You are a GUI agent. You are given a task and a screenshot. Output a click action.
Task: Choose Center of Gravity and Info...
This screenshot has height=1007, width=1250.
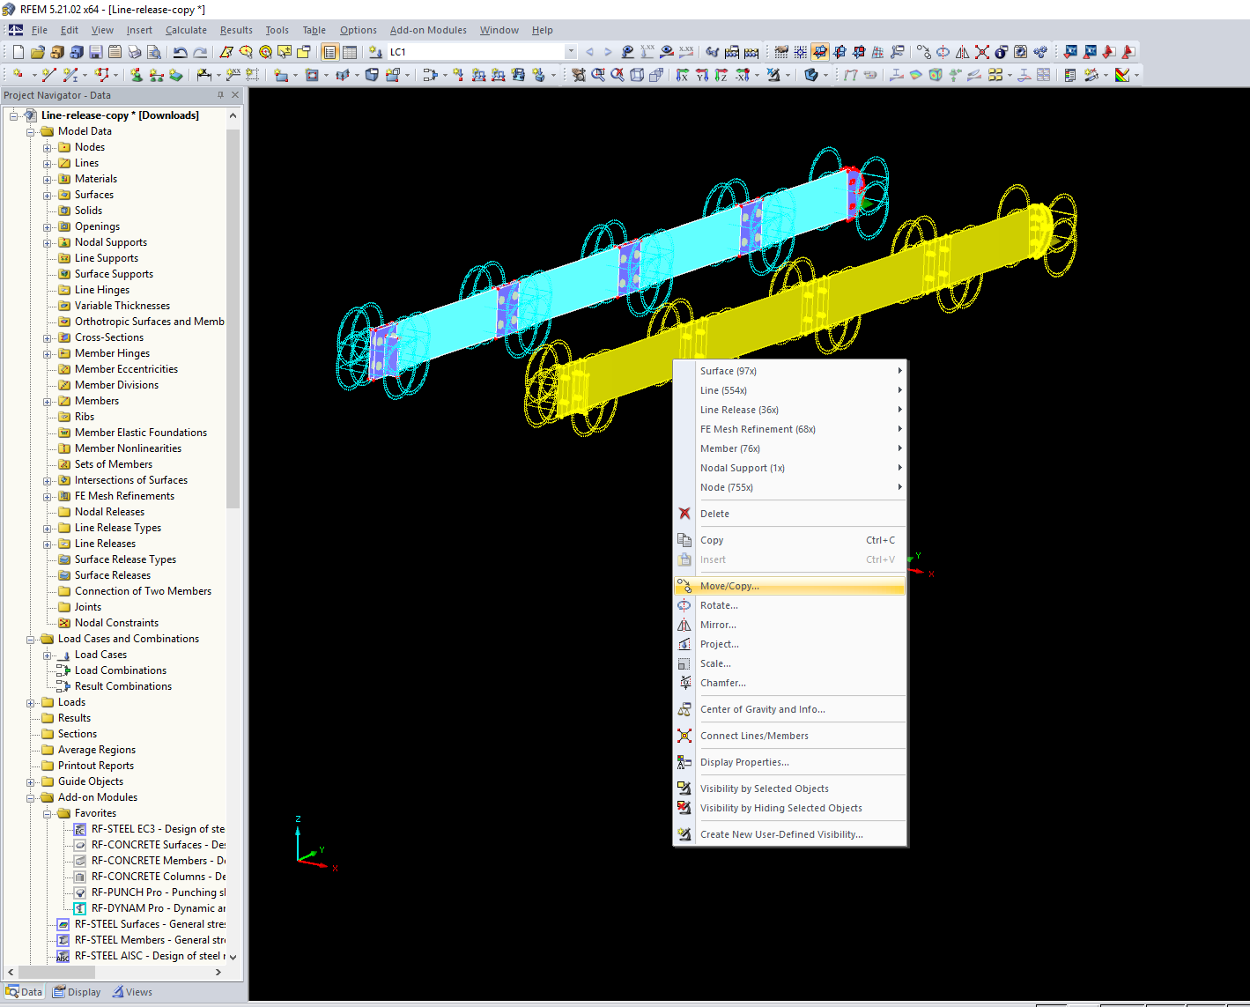click(790, 709)
